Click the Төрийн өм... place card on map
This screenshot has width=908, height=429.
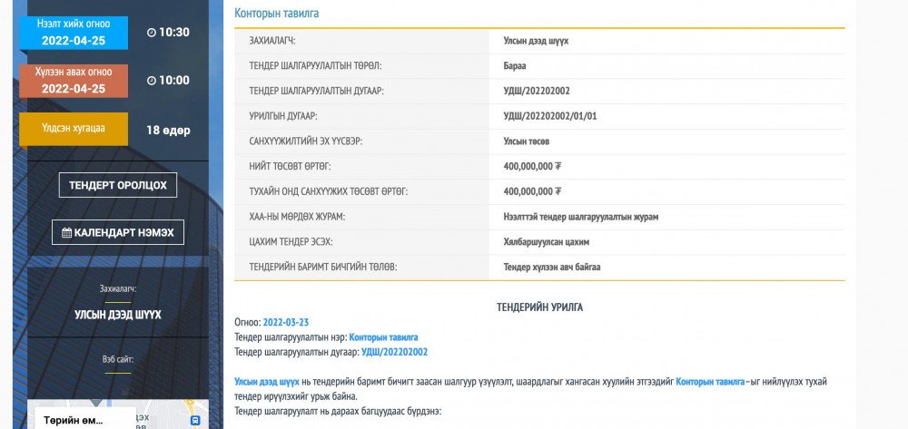76,420
